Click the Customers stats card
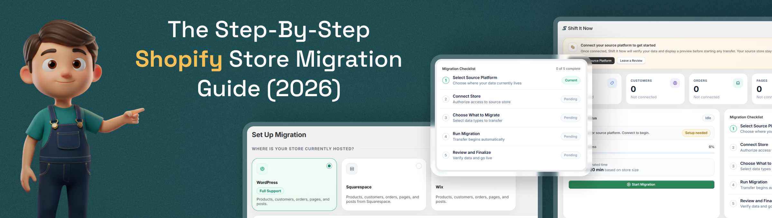This screenshot has width=772, height=218. (x=655, y=89)
